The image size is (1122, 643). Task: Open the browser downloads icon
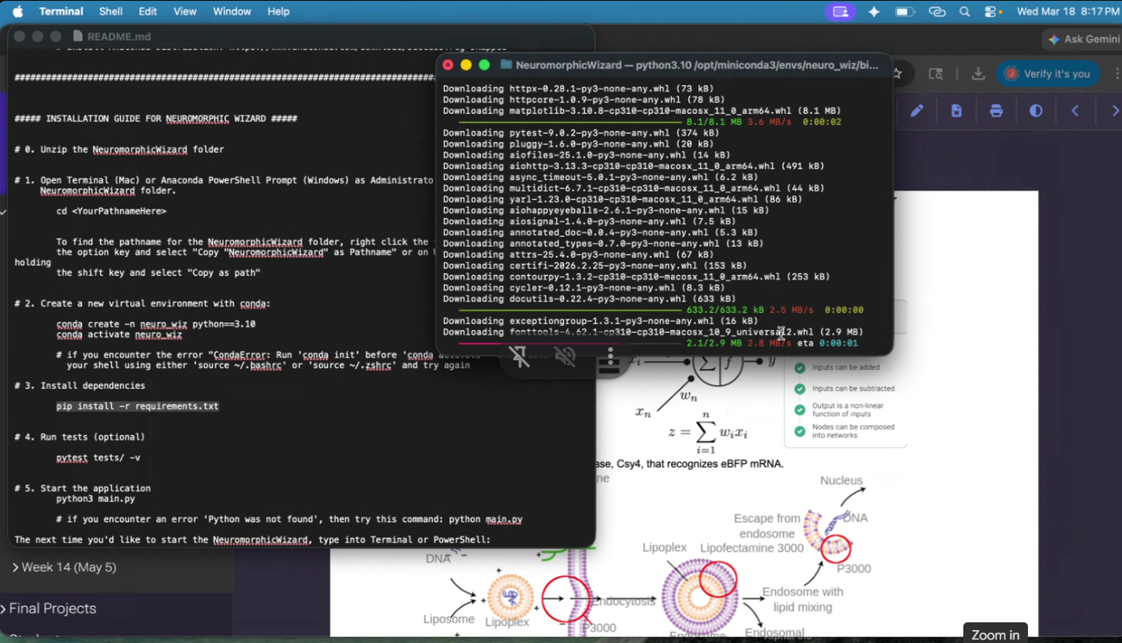click(978, 74)
